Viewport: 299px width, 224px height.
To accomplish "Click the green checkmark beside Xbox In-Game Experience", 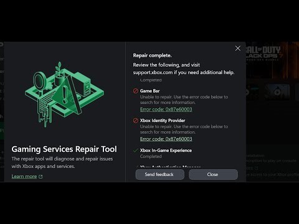I will point(135,151).
